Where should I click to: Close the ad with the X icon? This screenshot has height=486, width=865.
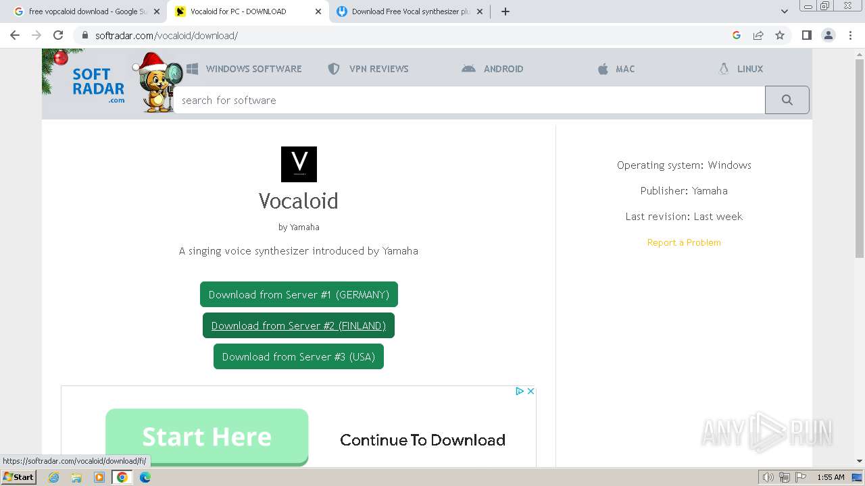point(530,391)
